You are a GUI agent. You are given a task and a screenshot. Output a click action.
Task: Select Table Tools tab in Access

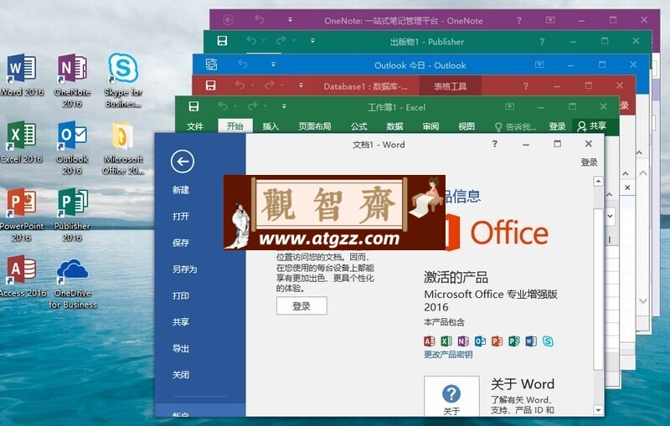451,86
